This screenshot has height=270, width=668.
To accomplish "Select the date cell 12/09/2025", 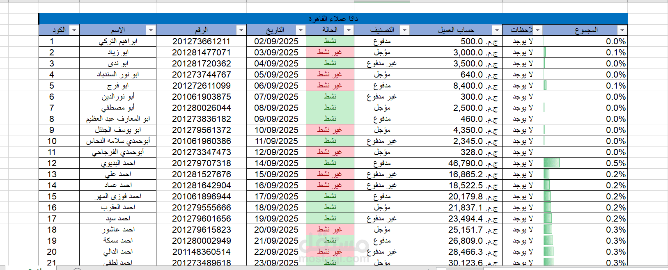I will [x=276, y=152].
